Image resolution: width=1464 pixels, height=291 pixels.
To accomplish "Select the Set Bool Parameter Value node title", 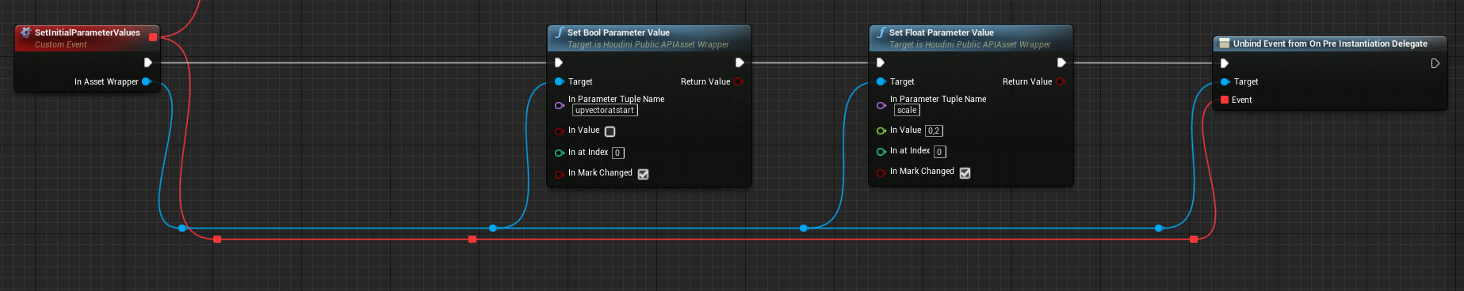I will (618, 32).
